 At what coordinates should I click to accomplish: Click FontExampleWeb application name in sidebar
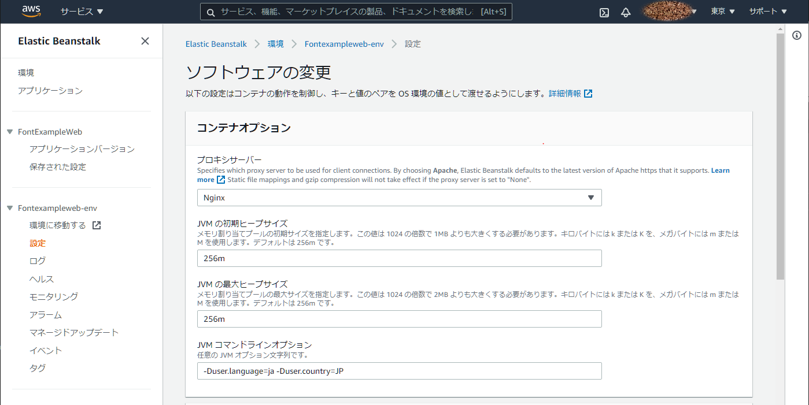click(50, 132)
